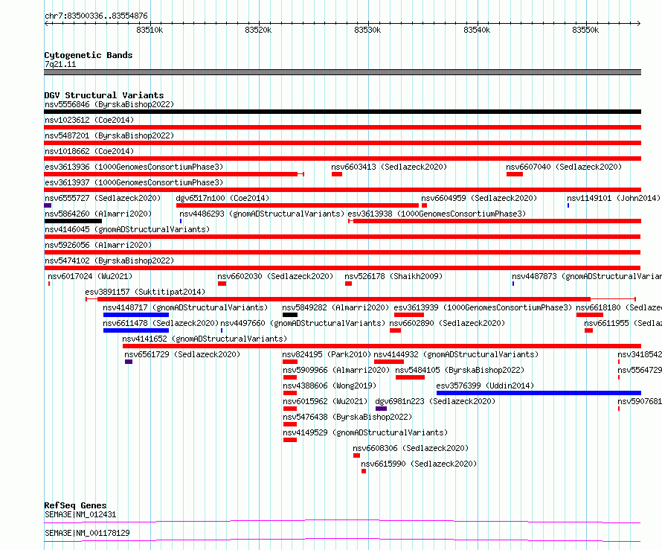Click nsv4149529 (gnomADStructuralVariants) label
Image resolution: width=662 pixels, height=550 pixels.
click(365, 432)
